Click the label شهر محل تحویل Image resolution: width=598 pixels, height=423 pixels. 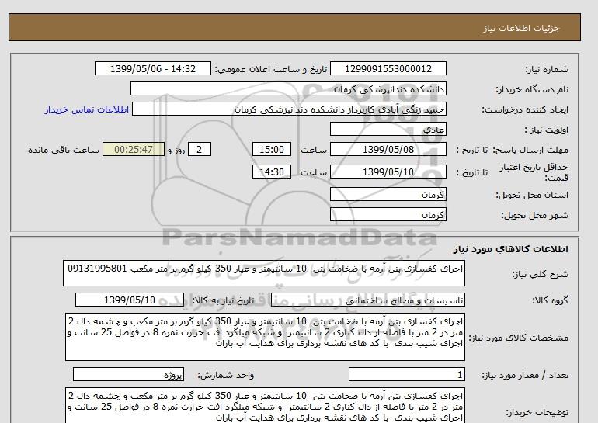point(534,215)
